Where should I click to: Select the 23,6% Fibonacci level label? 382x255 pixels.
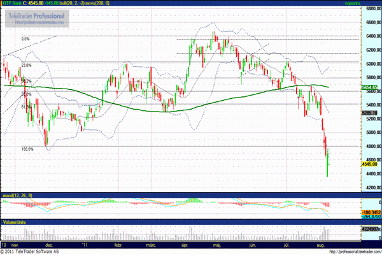click(x=26, y=65)
